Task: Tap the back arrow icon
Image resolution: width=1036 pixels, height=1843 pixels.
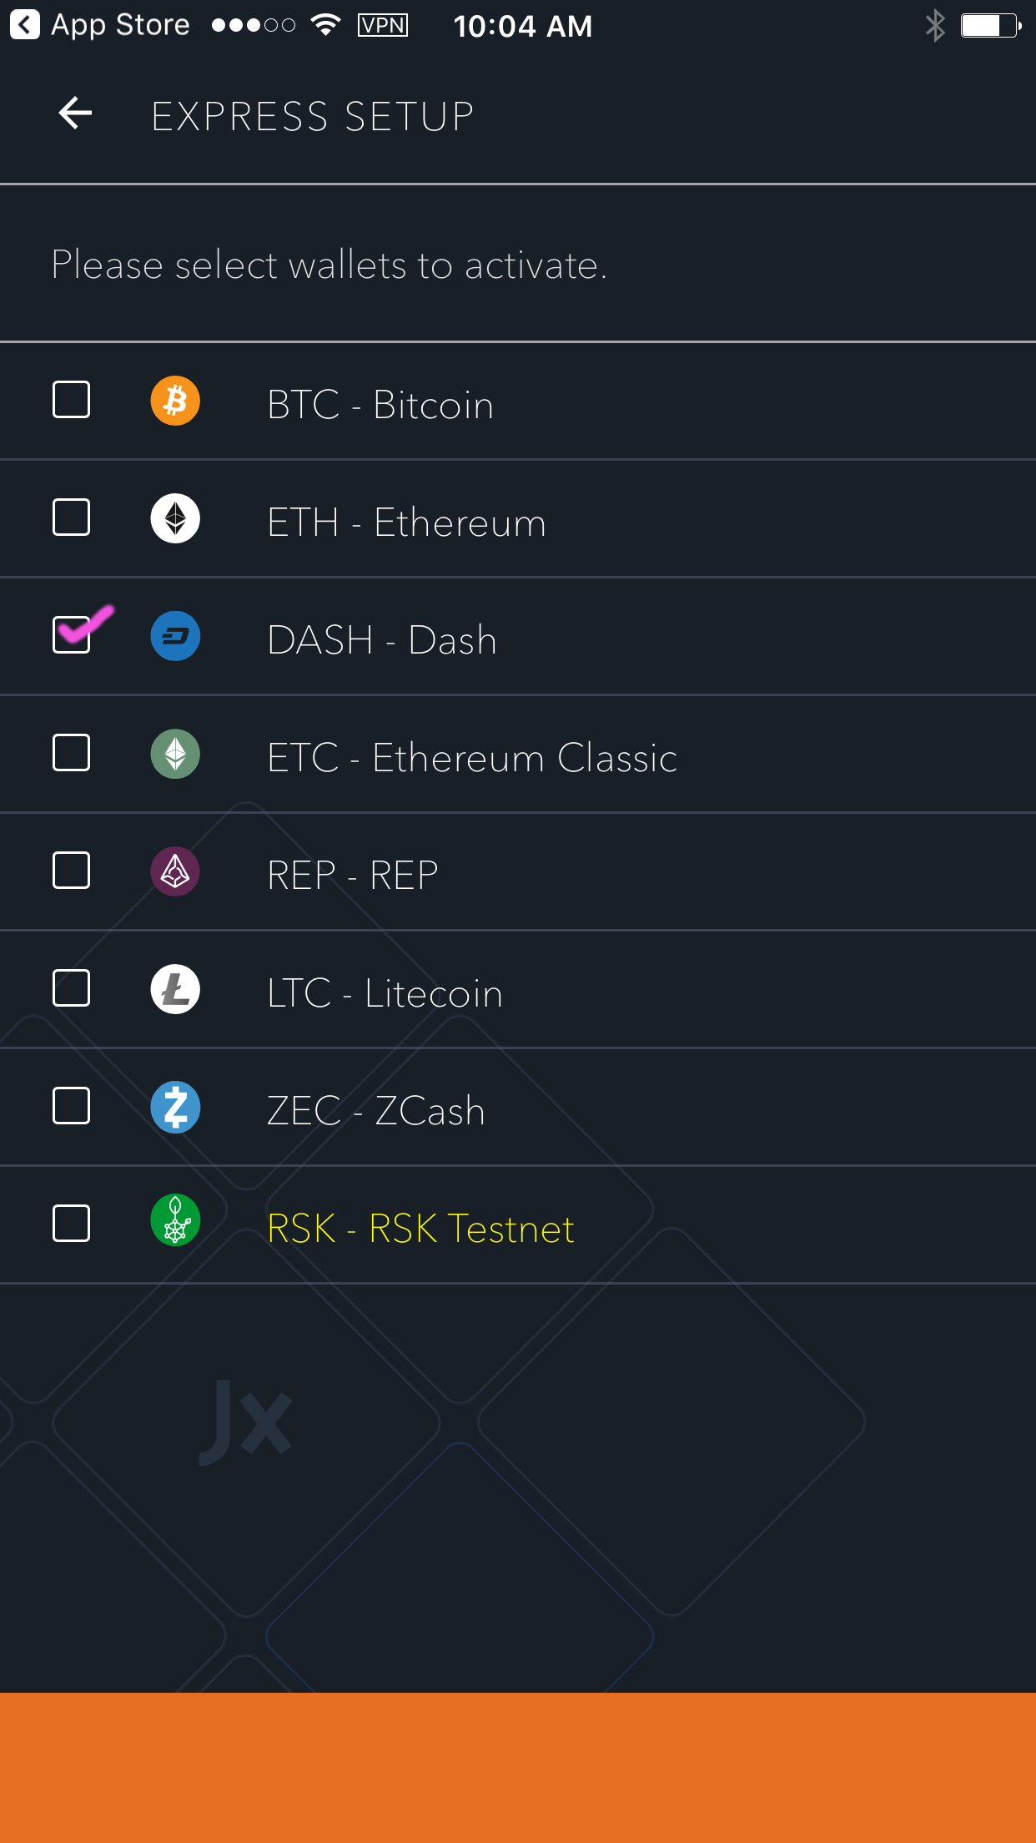Action: pos(75,114)
